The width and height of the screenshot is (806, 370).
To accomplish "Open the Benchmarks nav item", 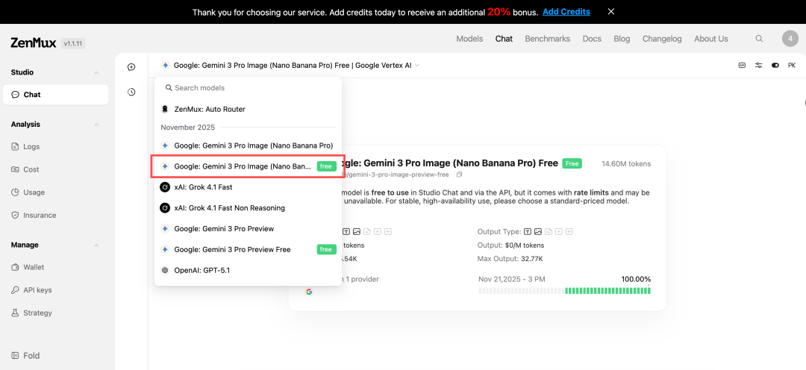I will [x=548, y=39].
